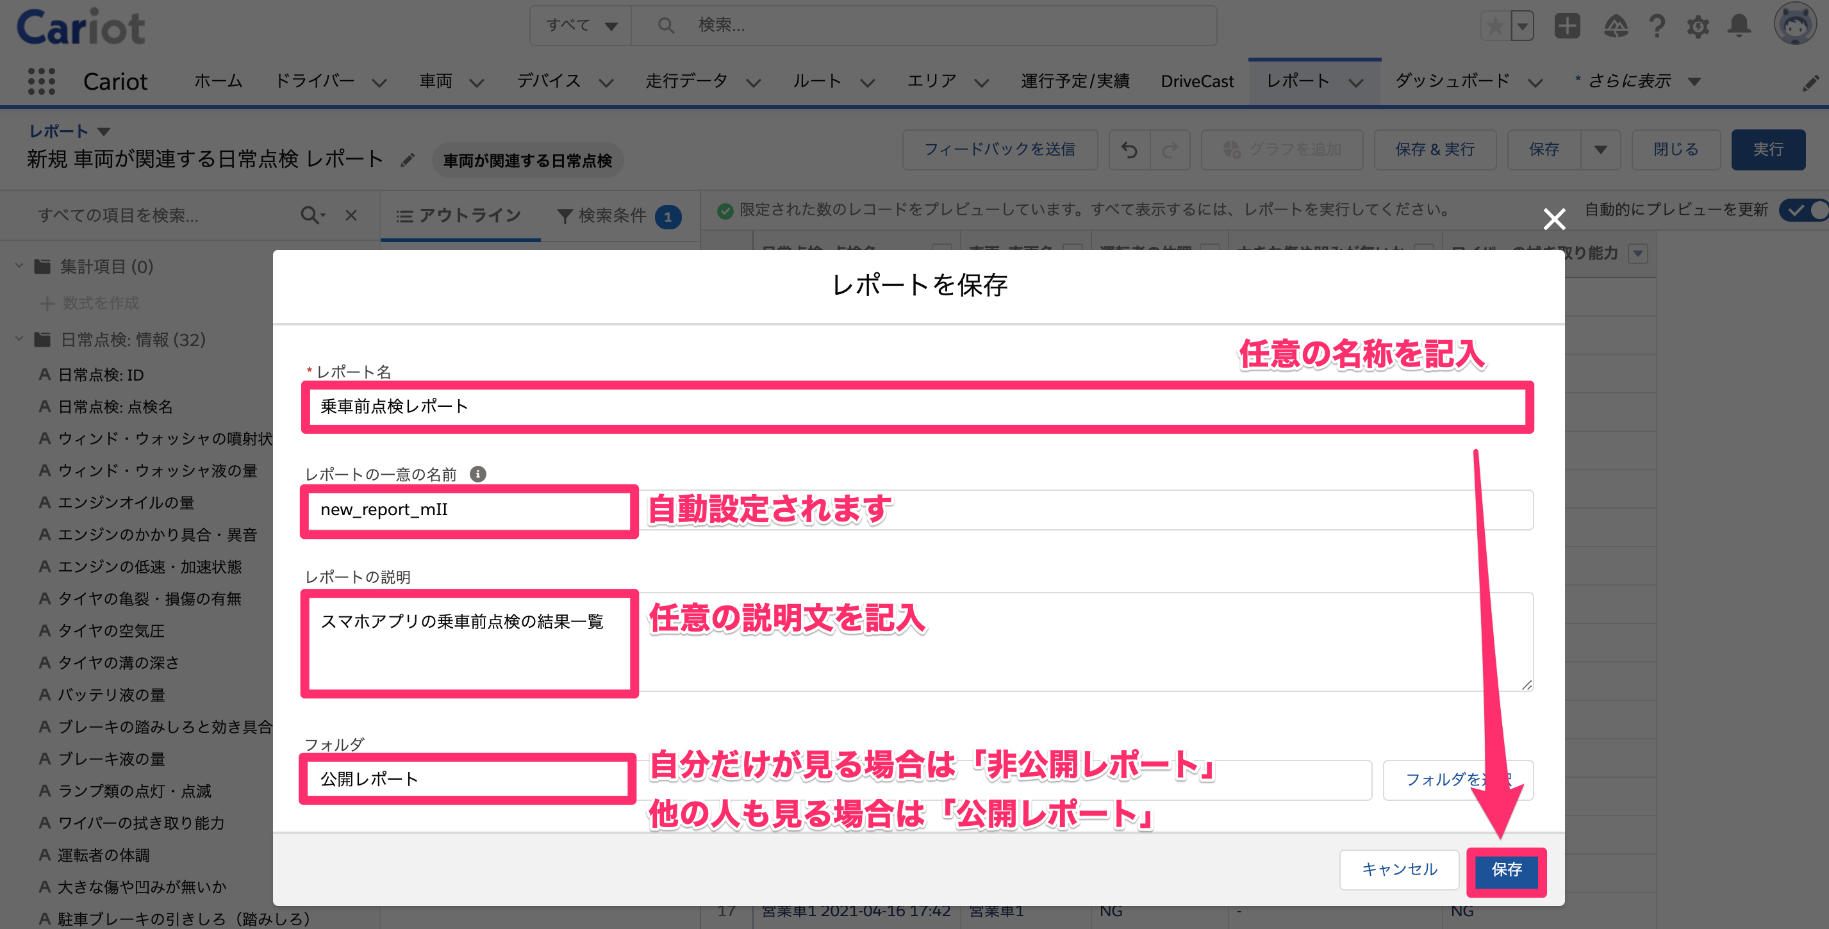The width and height of the screenshot is (1829, 929).
Task: Select the エンジンオイルの量 field
Action: coord(126,502)
